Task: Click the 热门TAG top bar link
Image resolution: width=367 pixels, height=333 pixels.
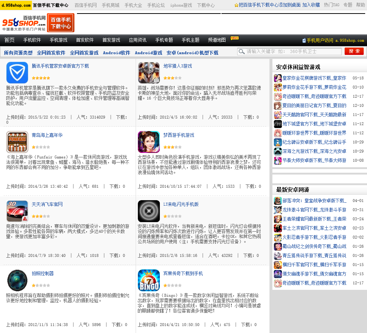Action: pos(332,5)
